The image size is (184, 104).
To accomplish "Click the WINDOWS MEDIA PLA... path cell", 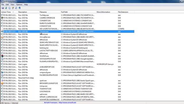I will coord(78,73).
